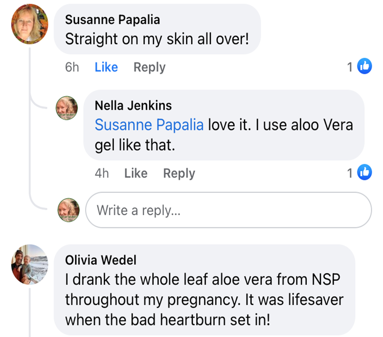Reply to Nella Jenkins' comment
This screenshot has height=337, width=383.
179,173
